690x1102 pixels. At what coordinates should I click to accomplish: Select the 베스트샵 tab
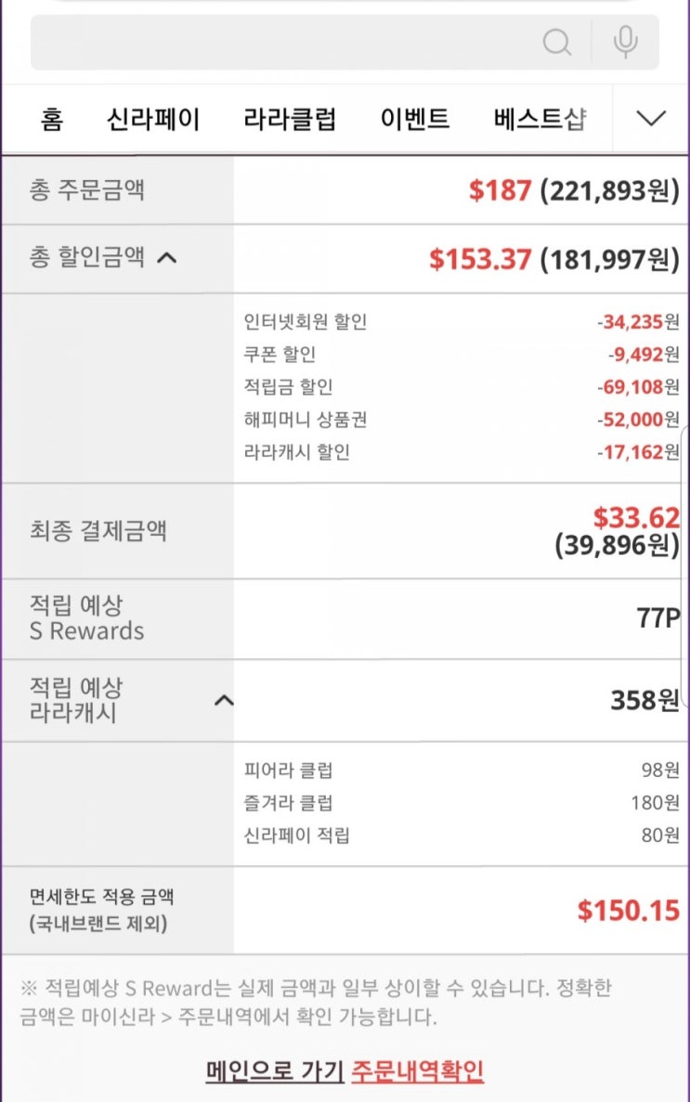pos(540,119)
